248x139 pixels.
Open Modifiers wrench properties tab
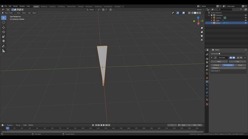tap(207, 81)
